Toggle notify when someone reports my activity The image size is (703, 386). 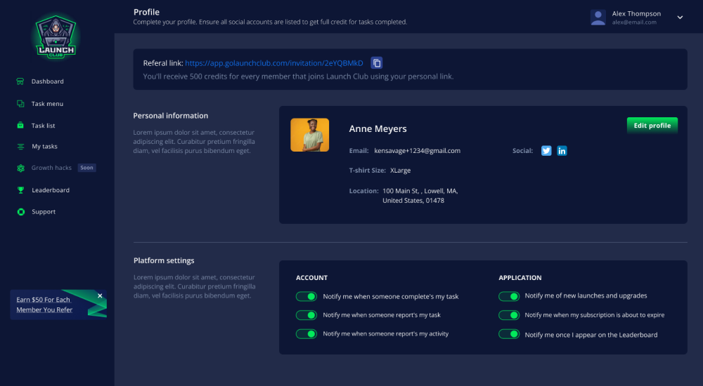(x=307, y=333)
